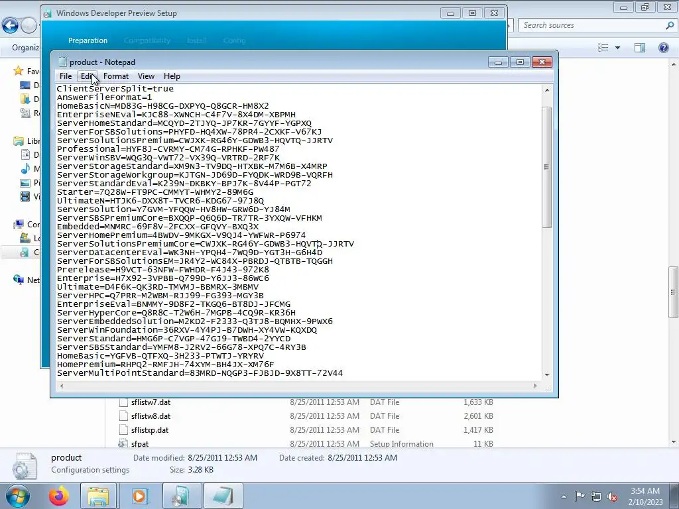Open Action Center flag tray icon

pyautogui.click(x=580, y=496)
